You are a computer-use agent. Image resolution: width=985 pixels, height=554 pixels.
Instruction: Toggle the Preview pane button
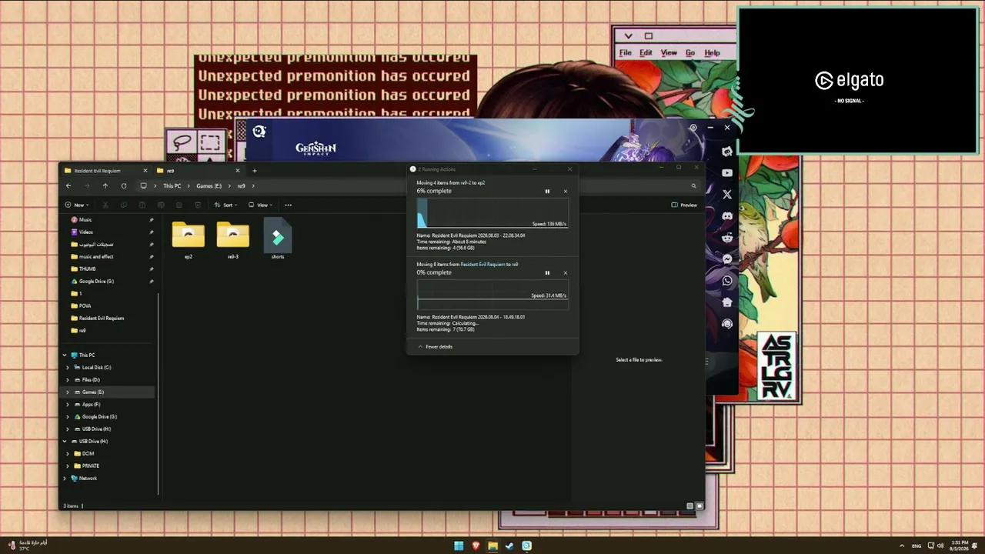click(684, 205)
